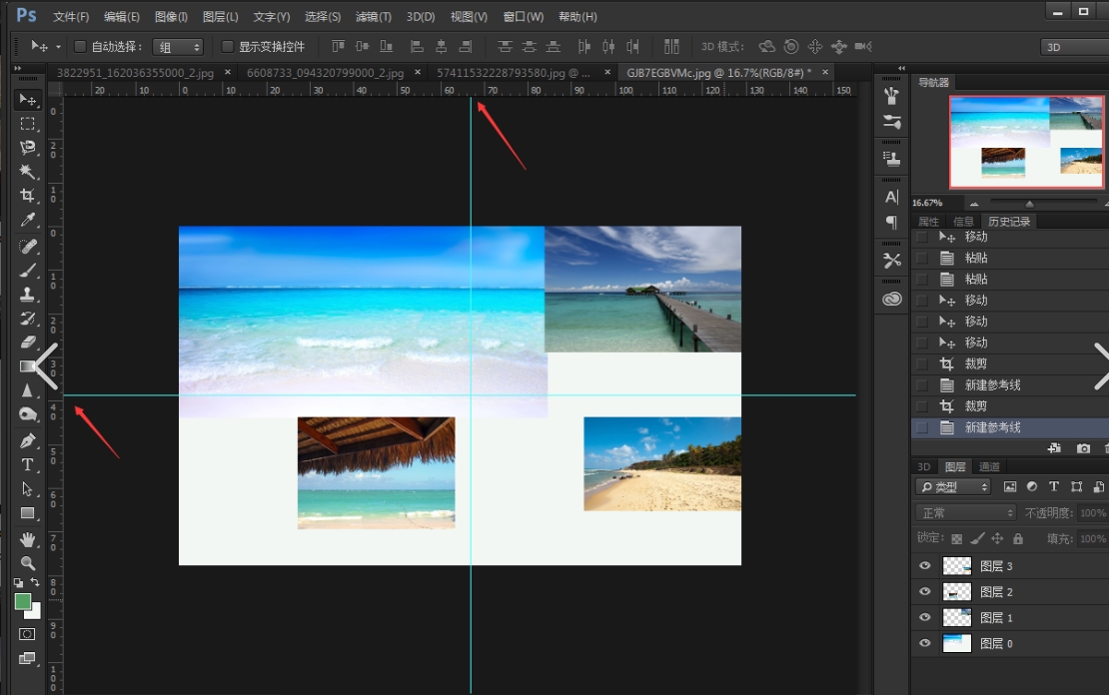Zoom out button in Navigator panel
1109x695 pixels.
[x=974, y=204]
